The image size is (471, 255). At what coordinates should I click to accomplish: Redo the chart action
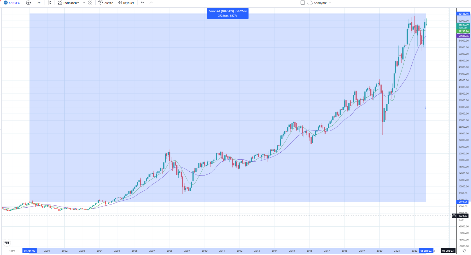point(151,3)
